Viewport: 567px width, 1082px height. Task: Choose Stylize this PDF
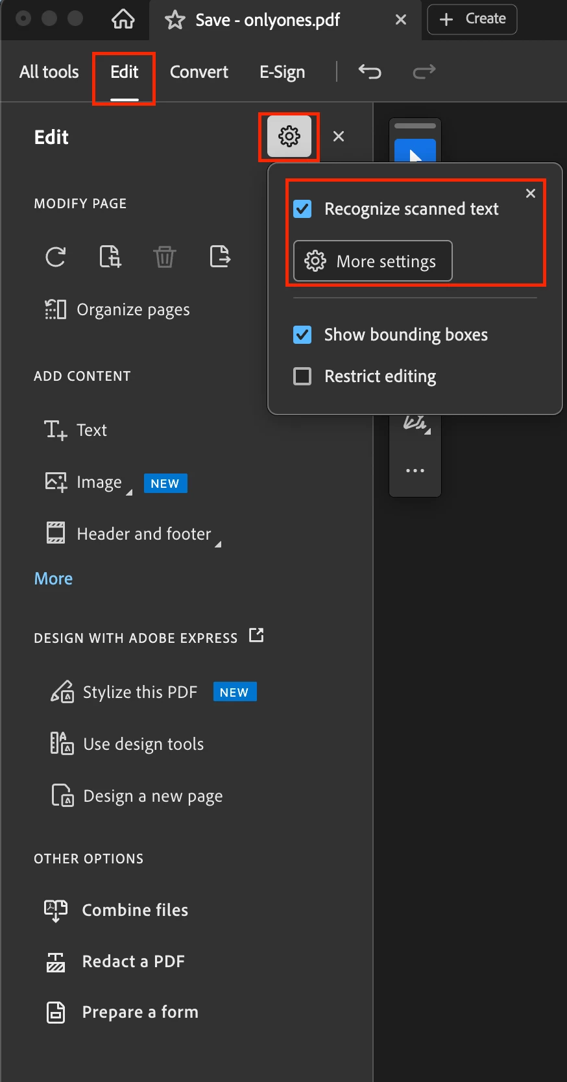click(x=124, y=692)
